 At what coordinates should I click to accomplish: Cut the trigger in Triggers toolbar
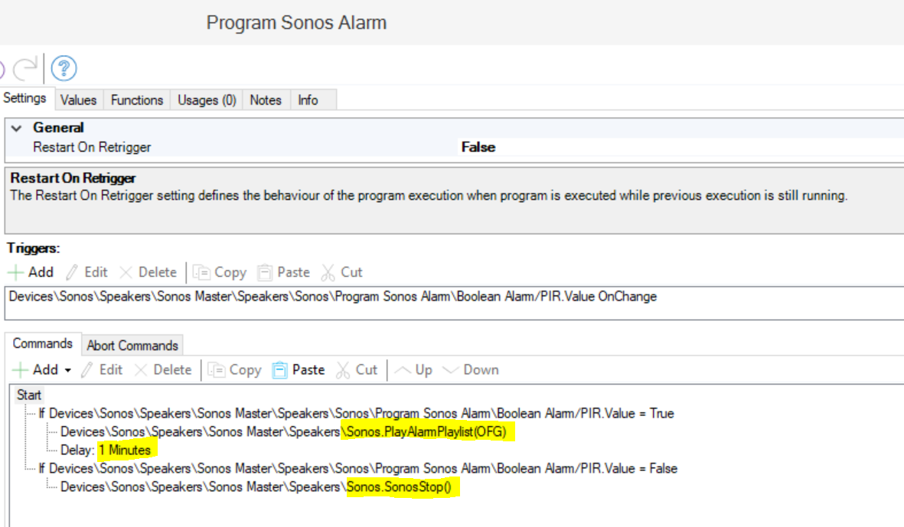pyautogui.click(x=342, y=272)
